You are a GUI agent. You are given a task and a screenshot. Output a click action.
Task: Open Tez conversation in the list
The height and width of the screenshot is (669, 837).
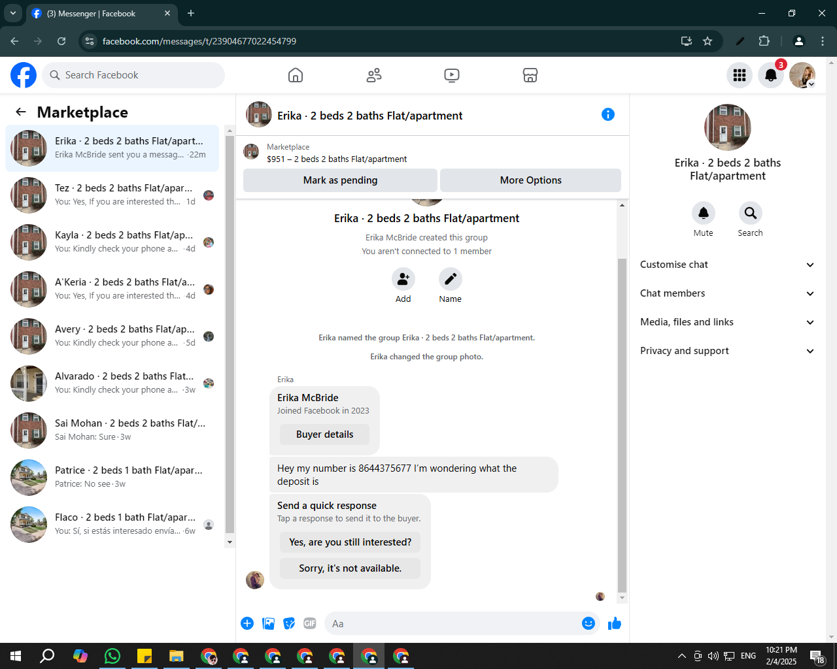click(112, 195)
